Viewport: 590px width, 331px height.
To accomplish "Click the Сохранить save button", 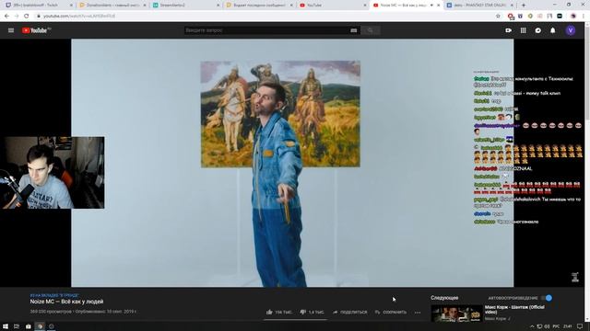I will tap(391, 312).
